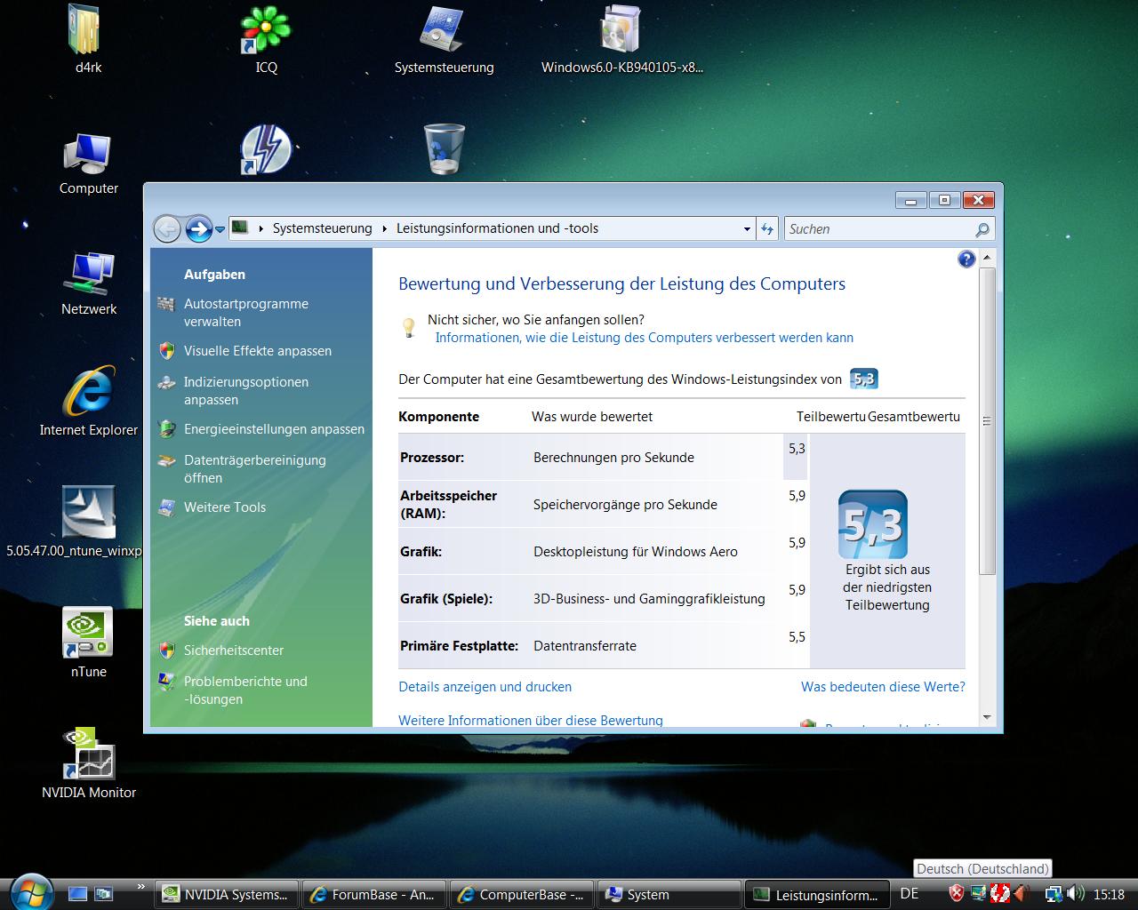Open the Systemsteuerung desktop icon

[444, 39]
